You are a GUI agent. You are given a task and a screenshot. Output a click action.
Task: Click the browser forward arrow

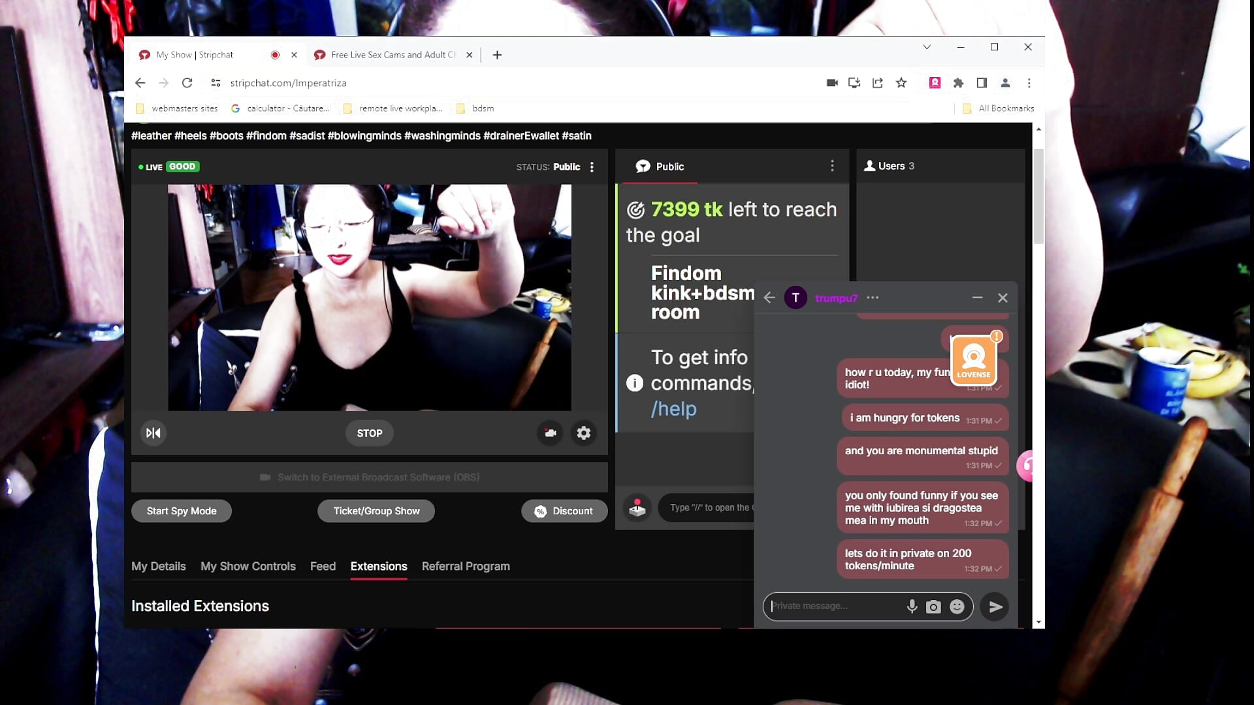[163, 83]
